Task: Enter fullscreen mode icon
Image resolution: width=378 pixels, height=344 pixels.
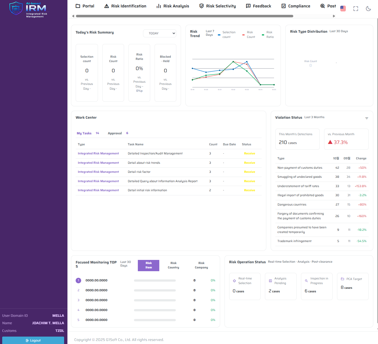Action: (356, 9)
